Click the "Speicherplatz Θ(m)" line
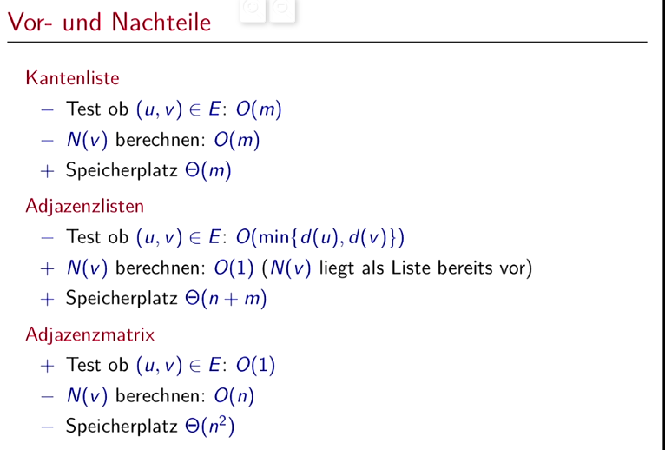Screen dimensions: 665x450 pyautogui.click(x=148, y=172)
